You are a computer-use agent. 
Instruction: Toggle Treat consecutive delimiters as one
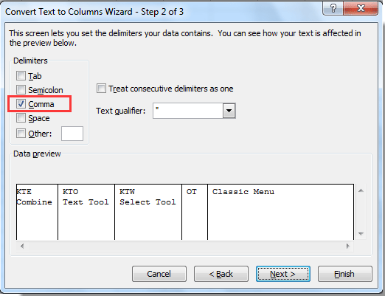point(101,89)
